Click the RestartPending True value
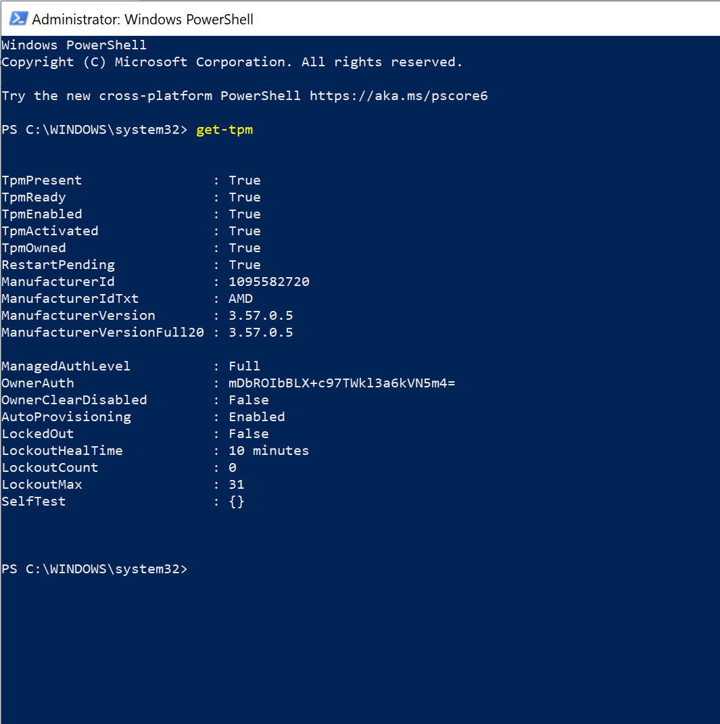720x724 pixels. click(x=245, y=265)
